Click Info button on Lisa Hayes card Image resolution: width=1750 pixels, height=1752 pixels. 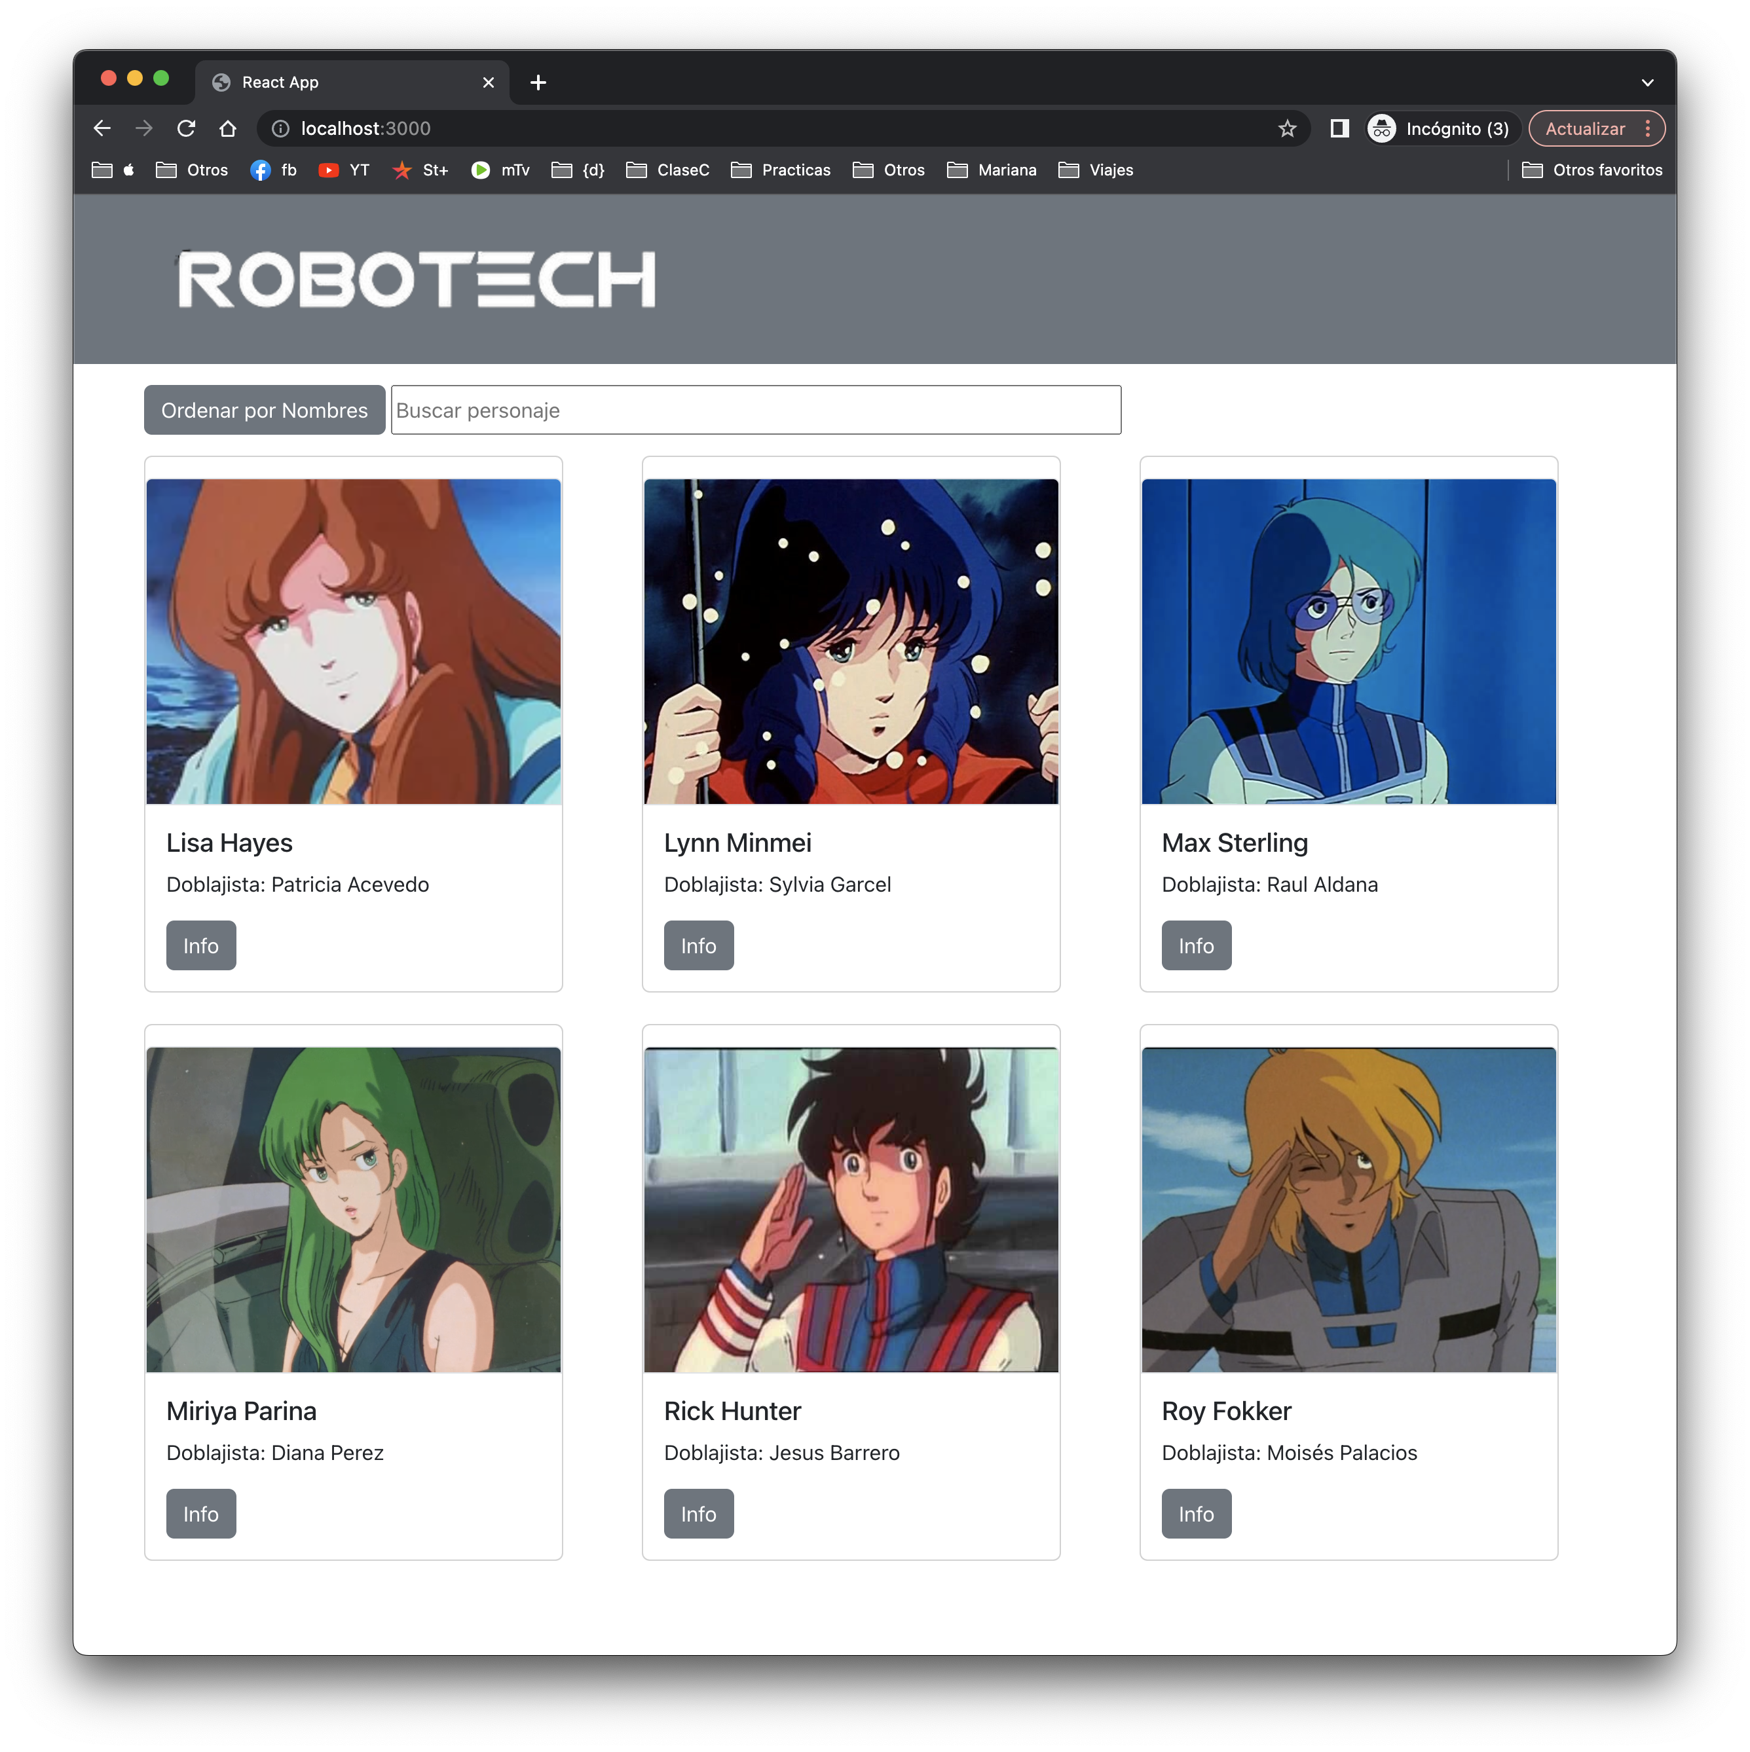tap(200, 946)
